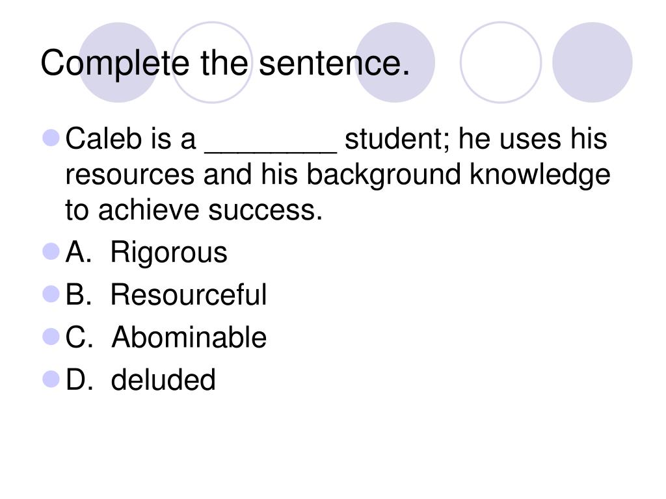Click the empty outlined circle top right
666x499 pixels.
click(501, 62)
